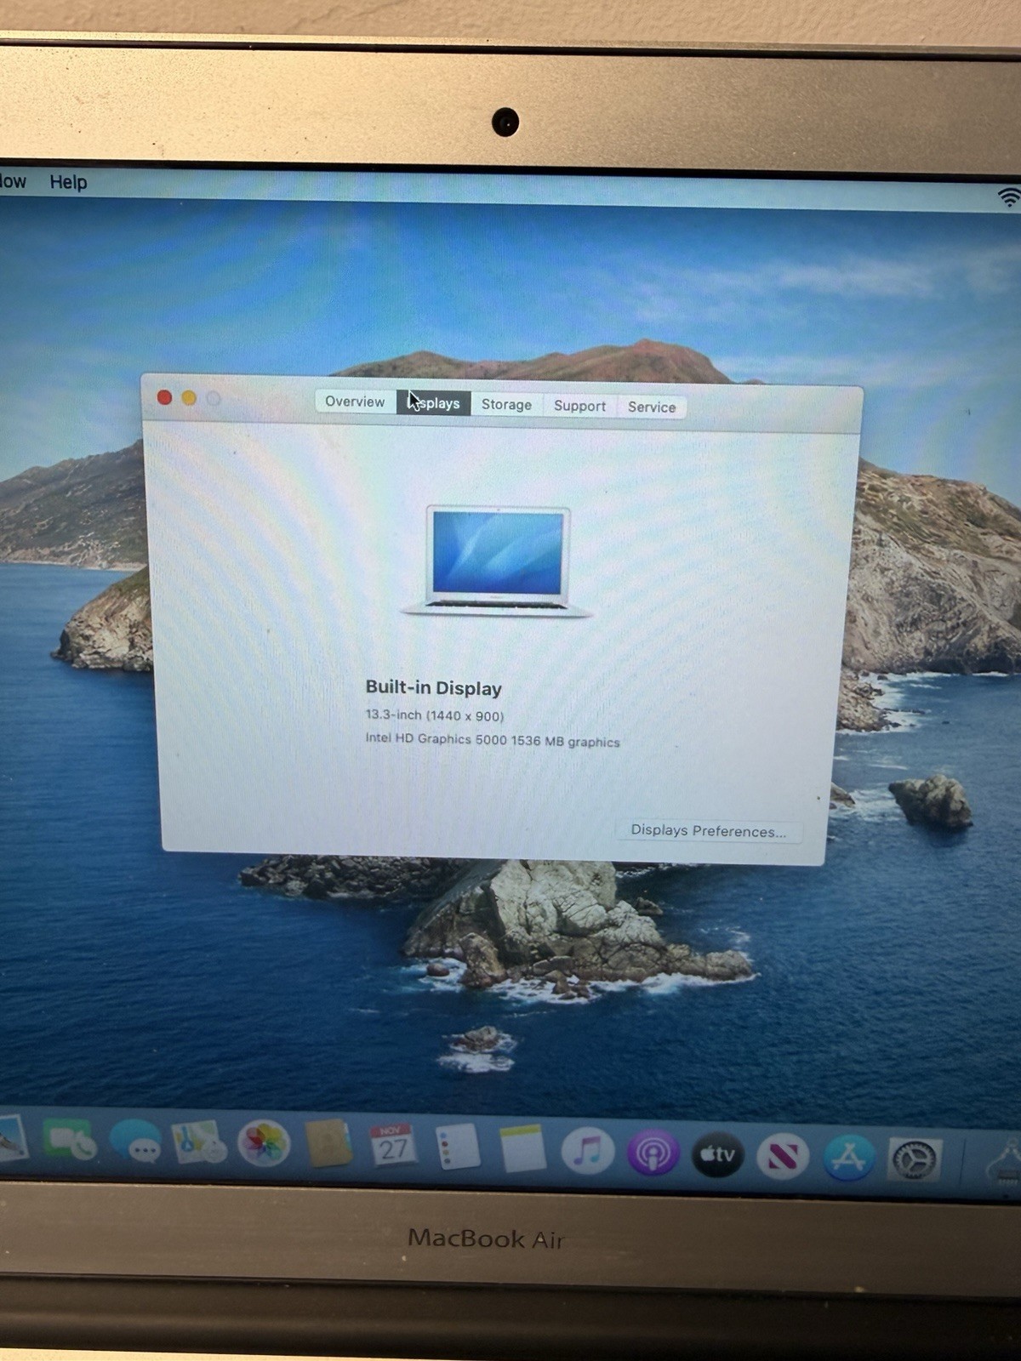Launch Maps from the dock
Viewport: 1021px width, 1361px height.
[x=199, y=1142]
